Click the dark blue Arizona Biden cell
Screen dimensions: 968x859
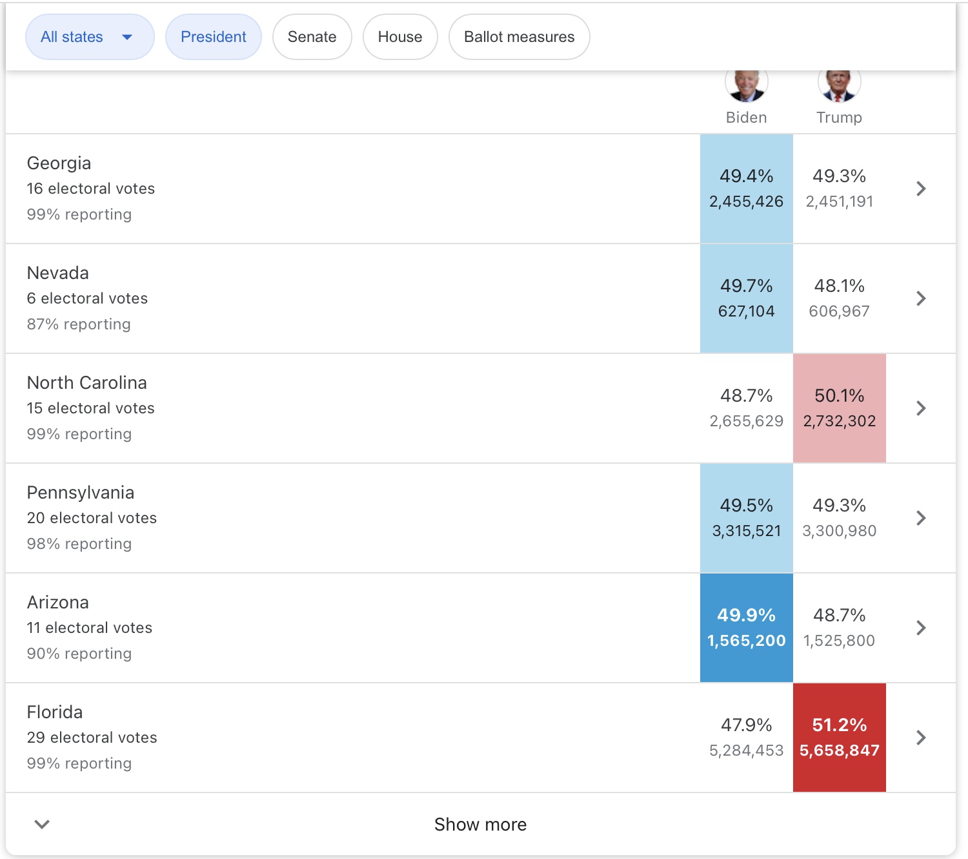pos(746,628)
